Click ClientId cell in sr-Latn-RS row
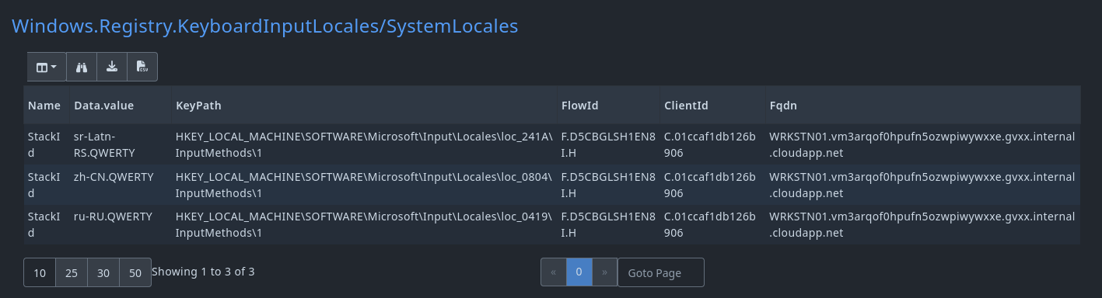This screenshot has height=298, width=1102. point(712,144)
